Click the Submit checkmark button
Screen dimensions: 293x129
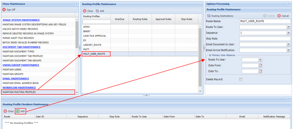coord(269,16)
